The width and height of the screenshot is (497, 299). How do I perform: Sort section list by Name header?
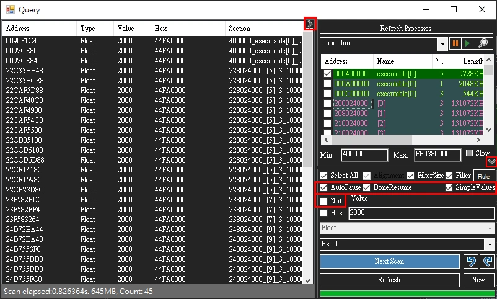pos(403,61)
